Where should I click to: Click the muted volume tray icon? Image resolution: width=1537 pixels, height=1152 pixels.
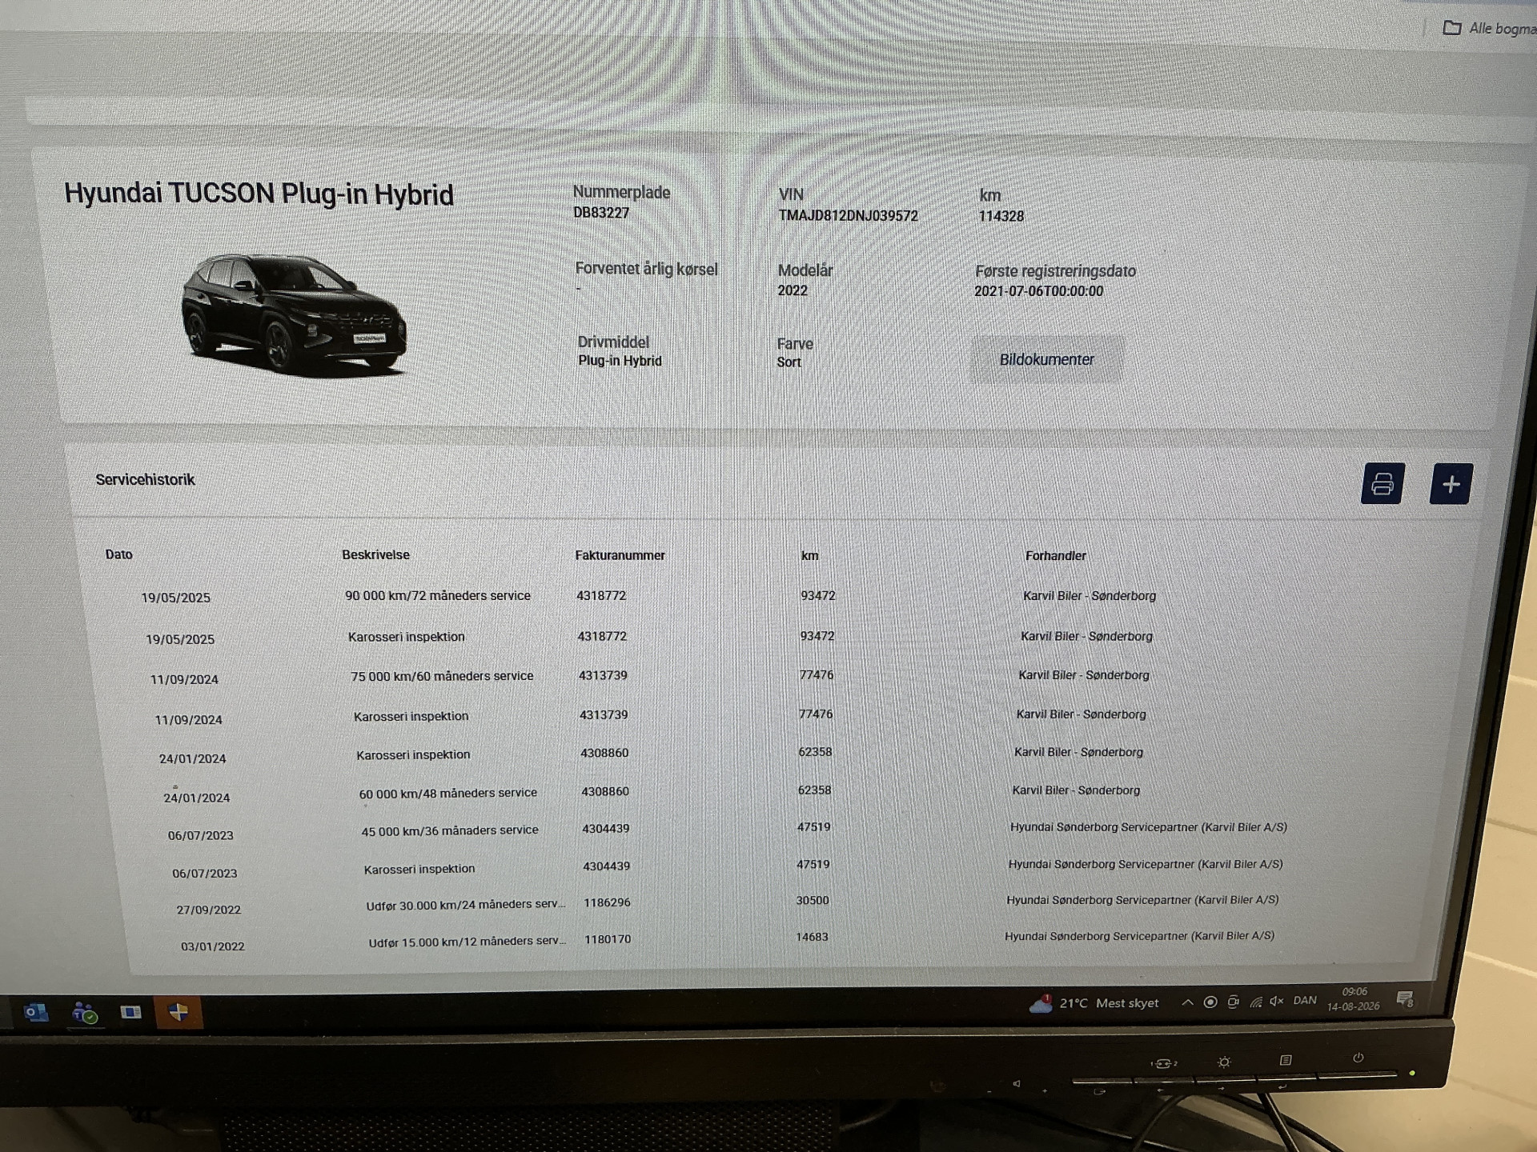(x=1277, y=1002)
